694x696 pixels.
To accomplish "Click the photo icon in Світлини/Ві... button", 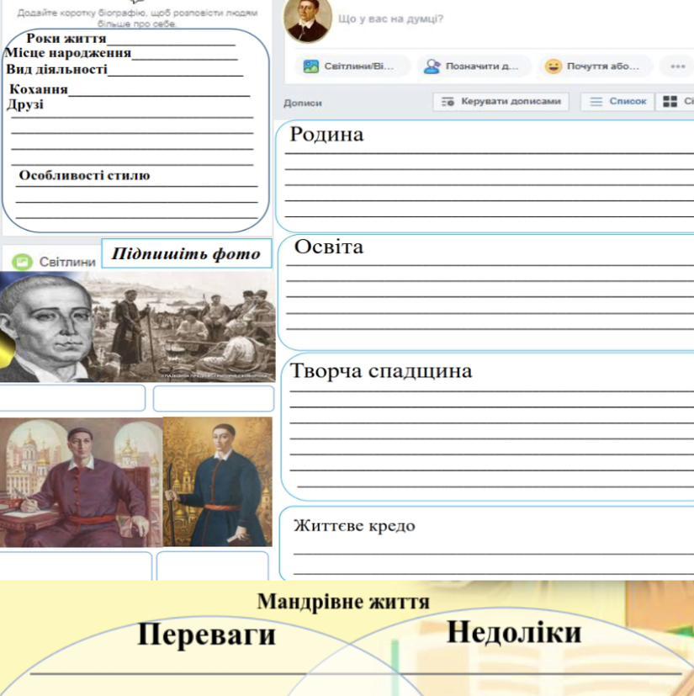I will 310,66.
